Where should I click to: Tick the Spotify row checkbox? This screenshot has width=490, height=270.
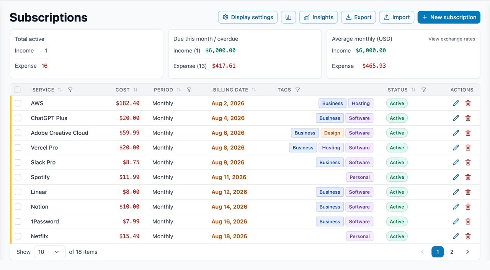[x=18, y=177]
